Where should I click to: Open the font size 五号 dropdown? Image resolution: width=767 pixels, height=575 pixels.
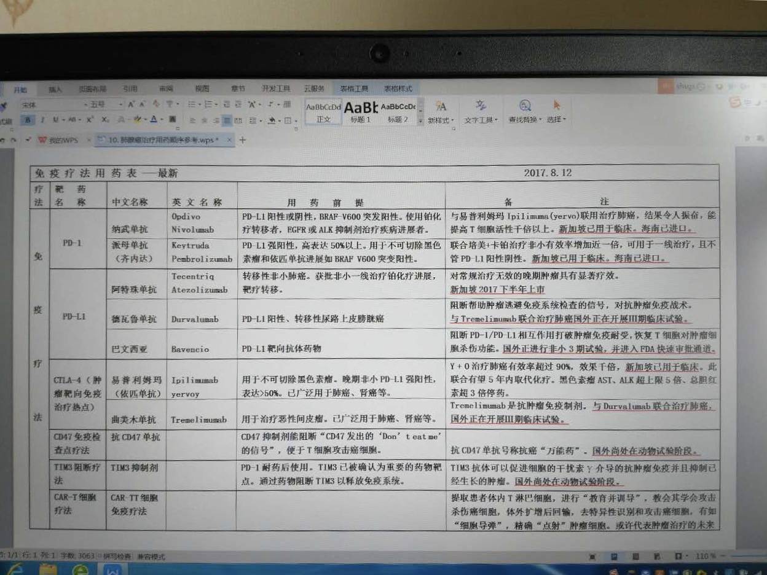pyautogui.click(x=120, y=105)
